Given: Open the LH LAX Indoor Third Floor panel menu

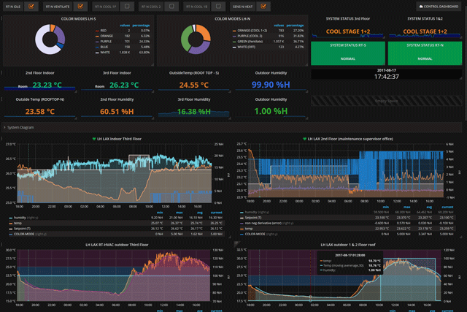Looking at the screenshot, I should (120, 138).
